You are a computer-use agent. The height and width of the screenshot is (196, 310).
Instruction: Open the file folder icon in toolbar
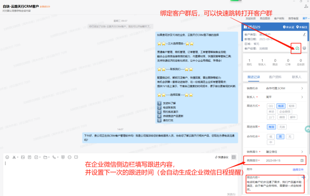click(45, 157)
